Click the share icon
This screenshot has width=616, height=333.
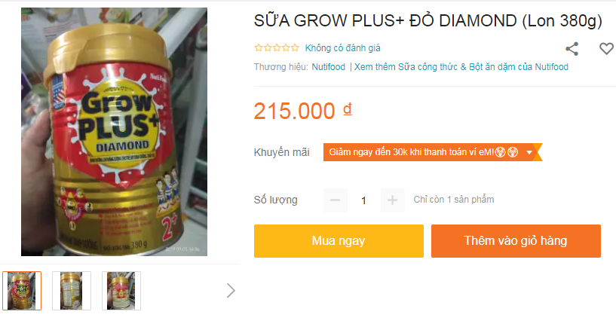click(x=572, y=49)
